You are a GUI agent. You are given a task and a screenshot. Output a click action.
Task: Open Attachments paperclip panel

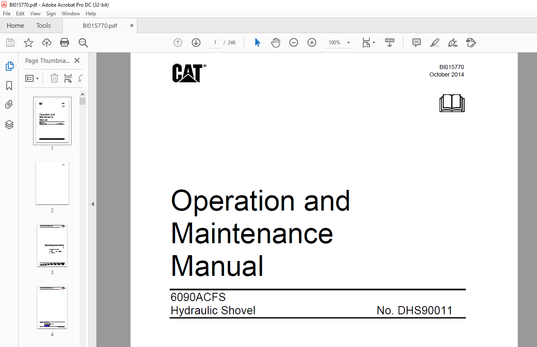pyautogui.click(x=9, y=105)
